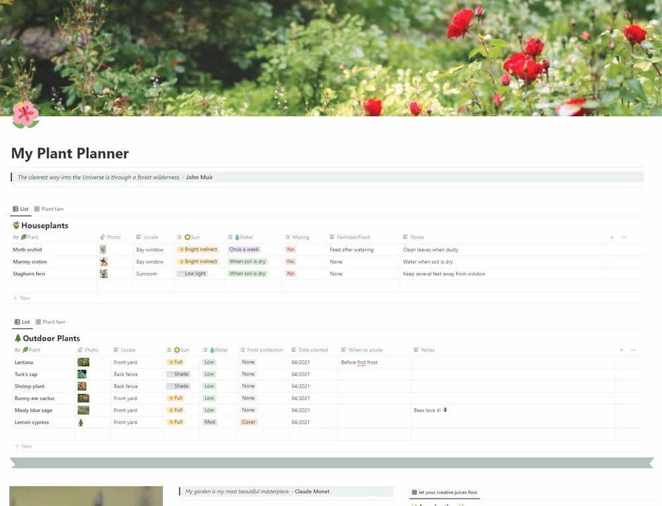Click '+ New' under the Outdoor Plants table
Screen dimensions: 662x506
22,446
